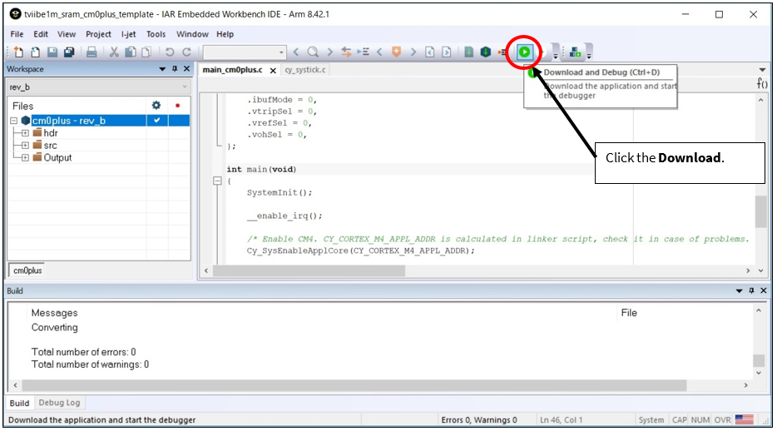
Task: Click the Copy toolbar icon
Action: pyautogui.click(x=131, y=52)
